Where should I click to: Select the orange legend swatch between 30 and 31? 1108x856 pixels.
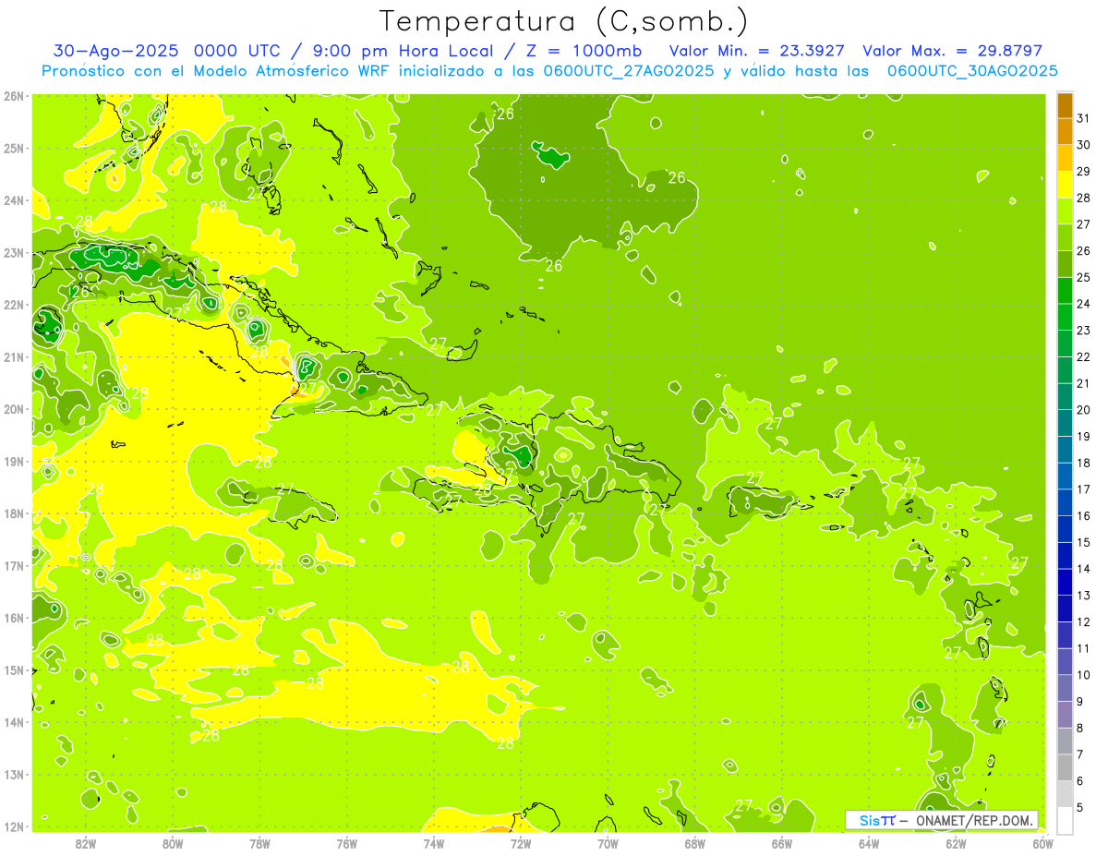tap(1065, 131)
